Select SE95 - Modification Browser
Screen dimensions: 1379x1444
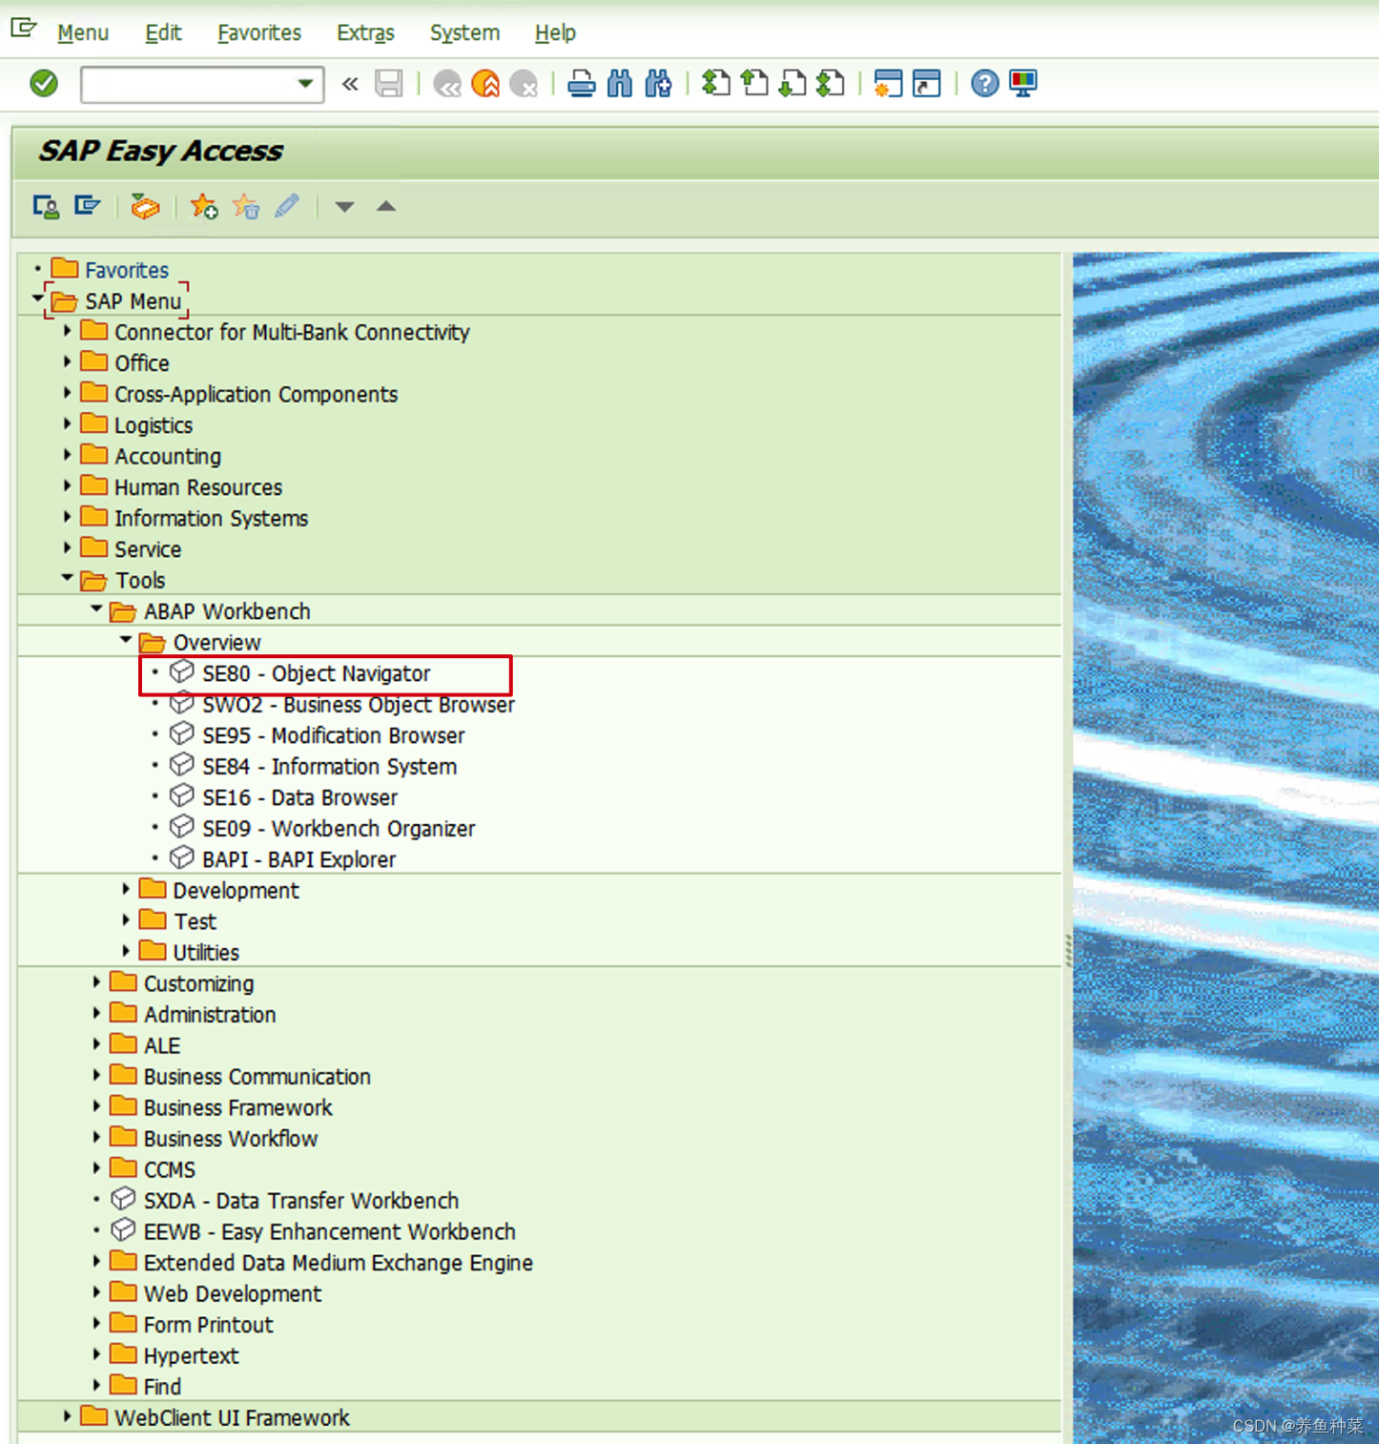point(334,735)
